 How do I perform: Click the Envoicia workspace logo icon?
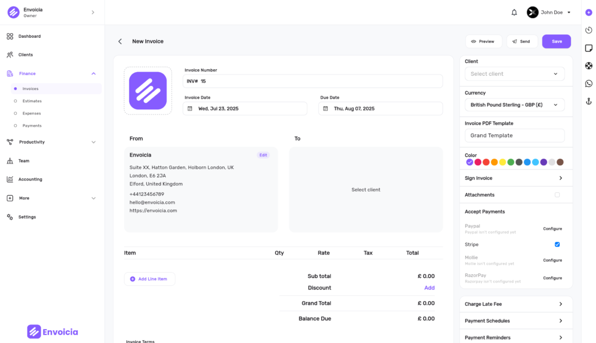(x=13, y=12)
